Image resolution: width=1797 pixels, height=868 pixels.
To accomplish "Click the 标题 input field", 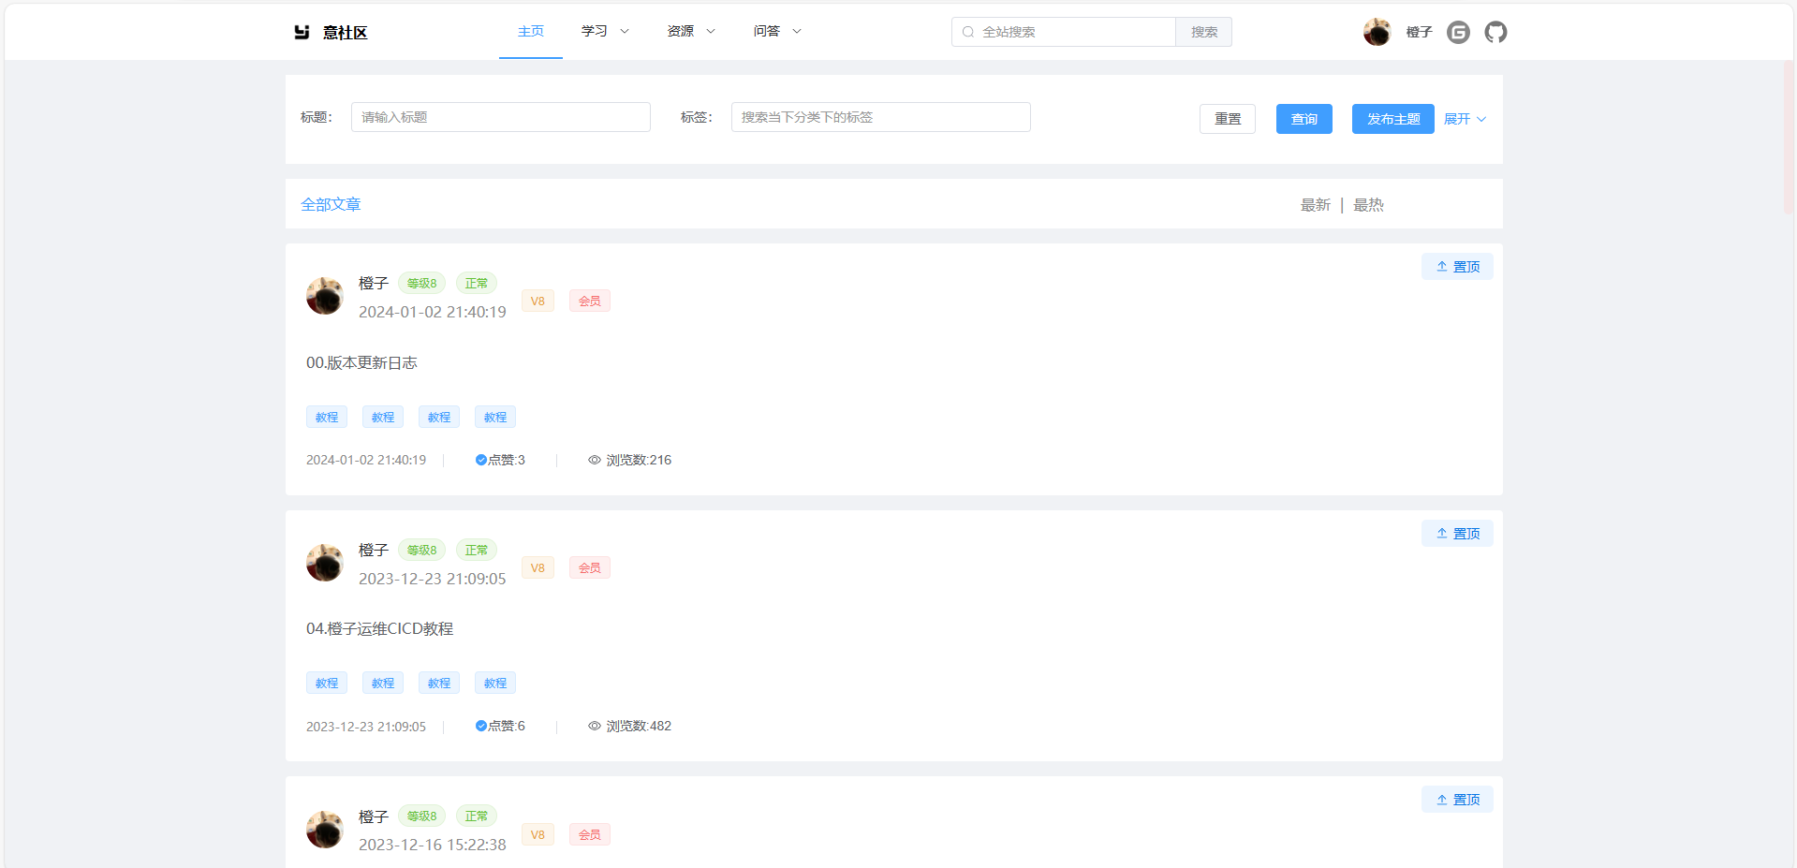I will tap(500, 117).
